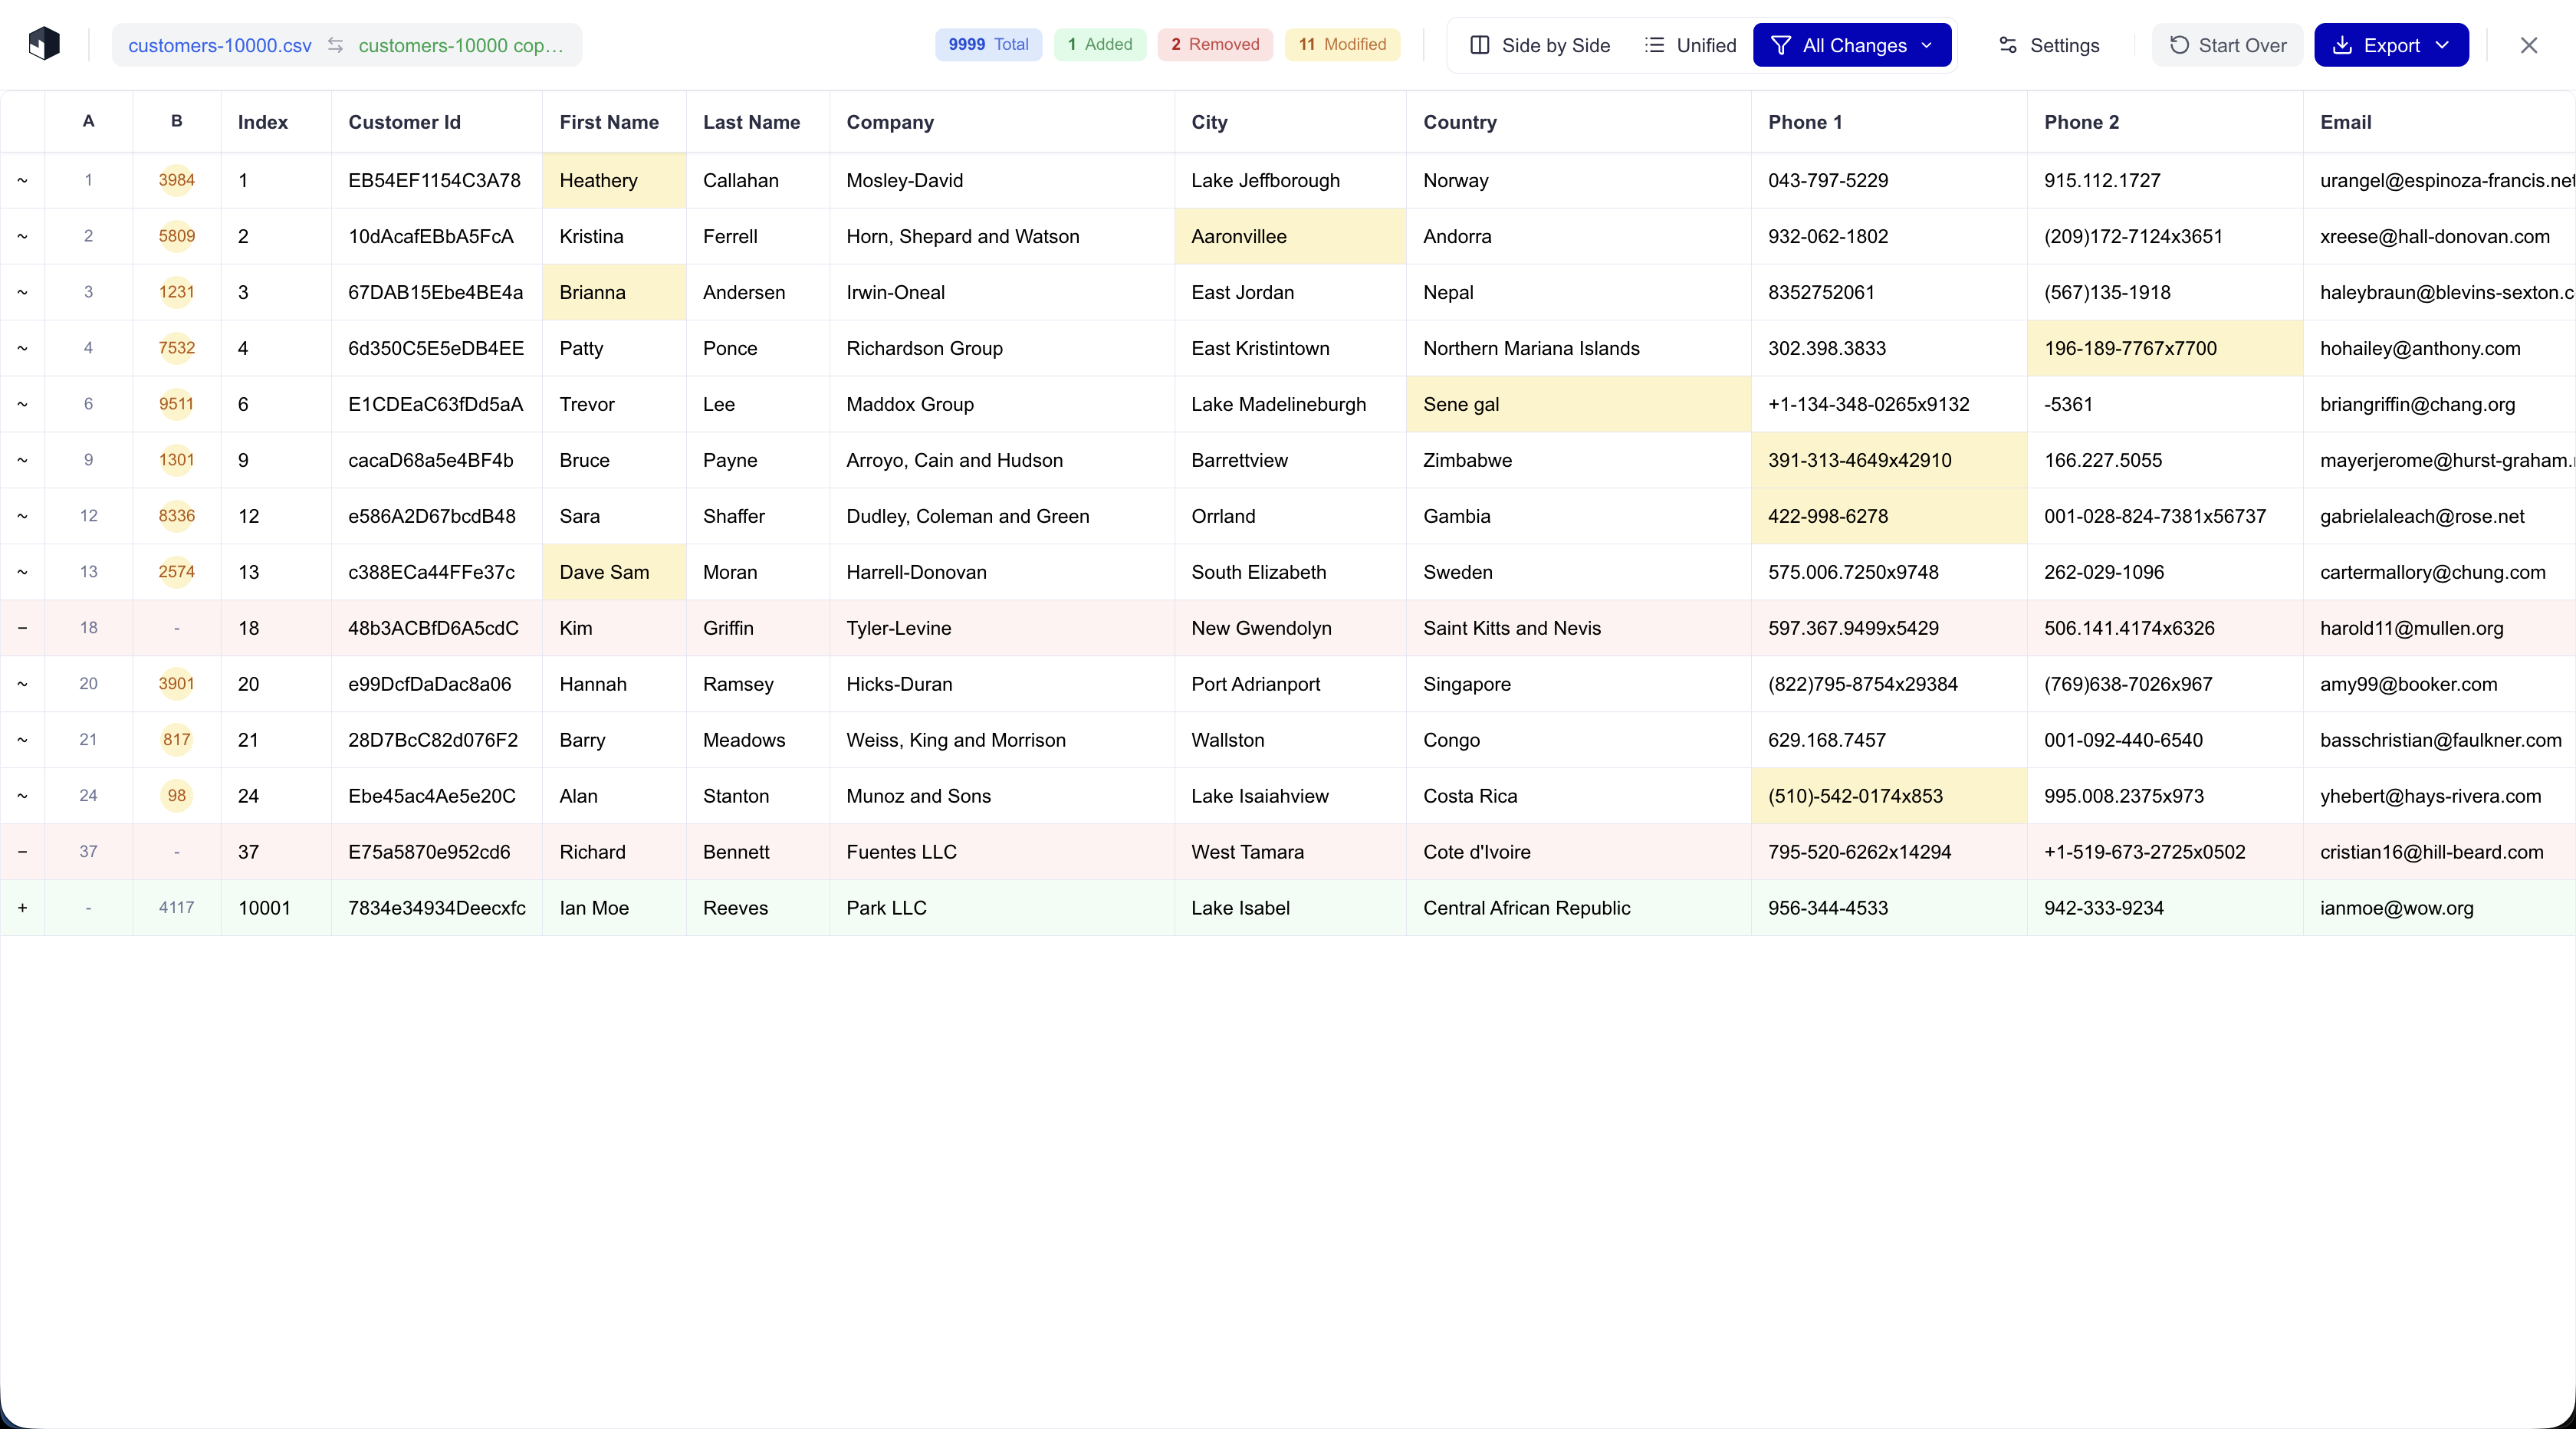The height and width of the screenshot is (1429, 2576).
Task: Click the highlighted Aaronvillee city cell
Action: [1289, 237]
